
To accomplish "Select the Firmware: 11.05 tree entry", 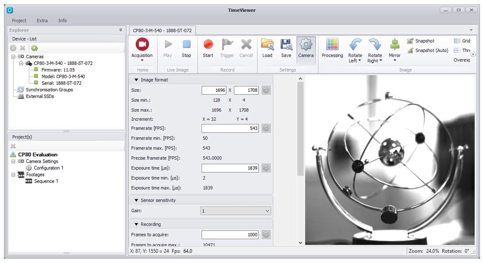I will [58, 70].
